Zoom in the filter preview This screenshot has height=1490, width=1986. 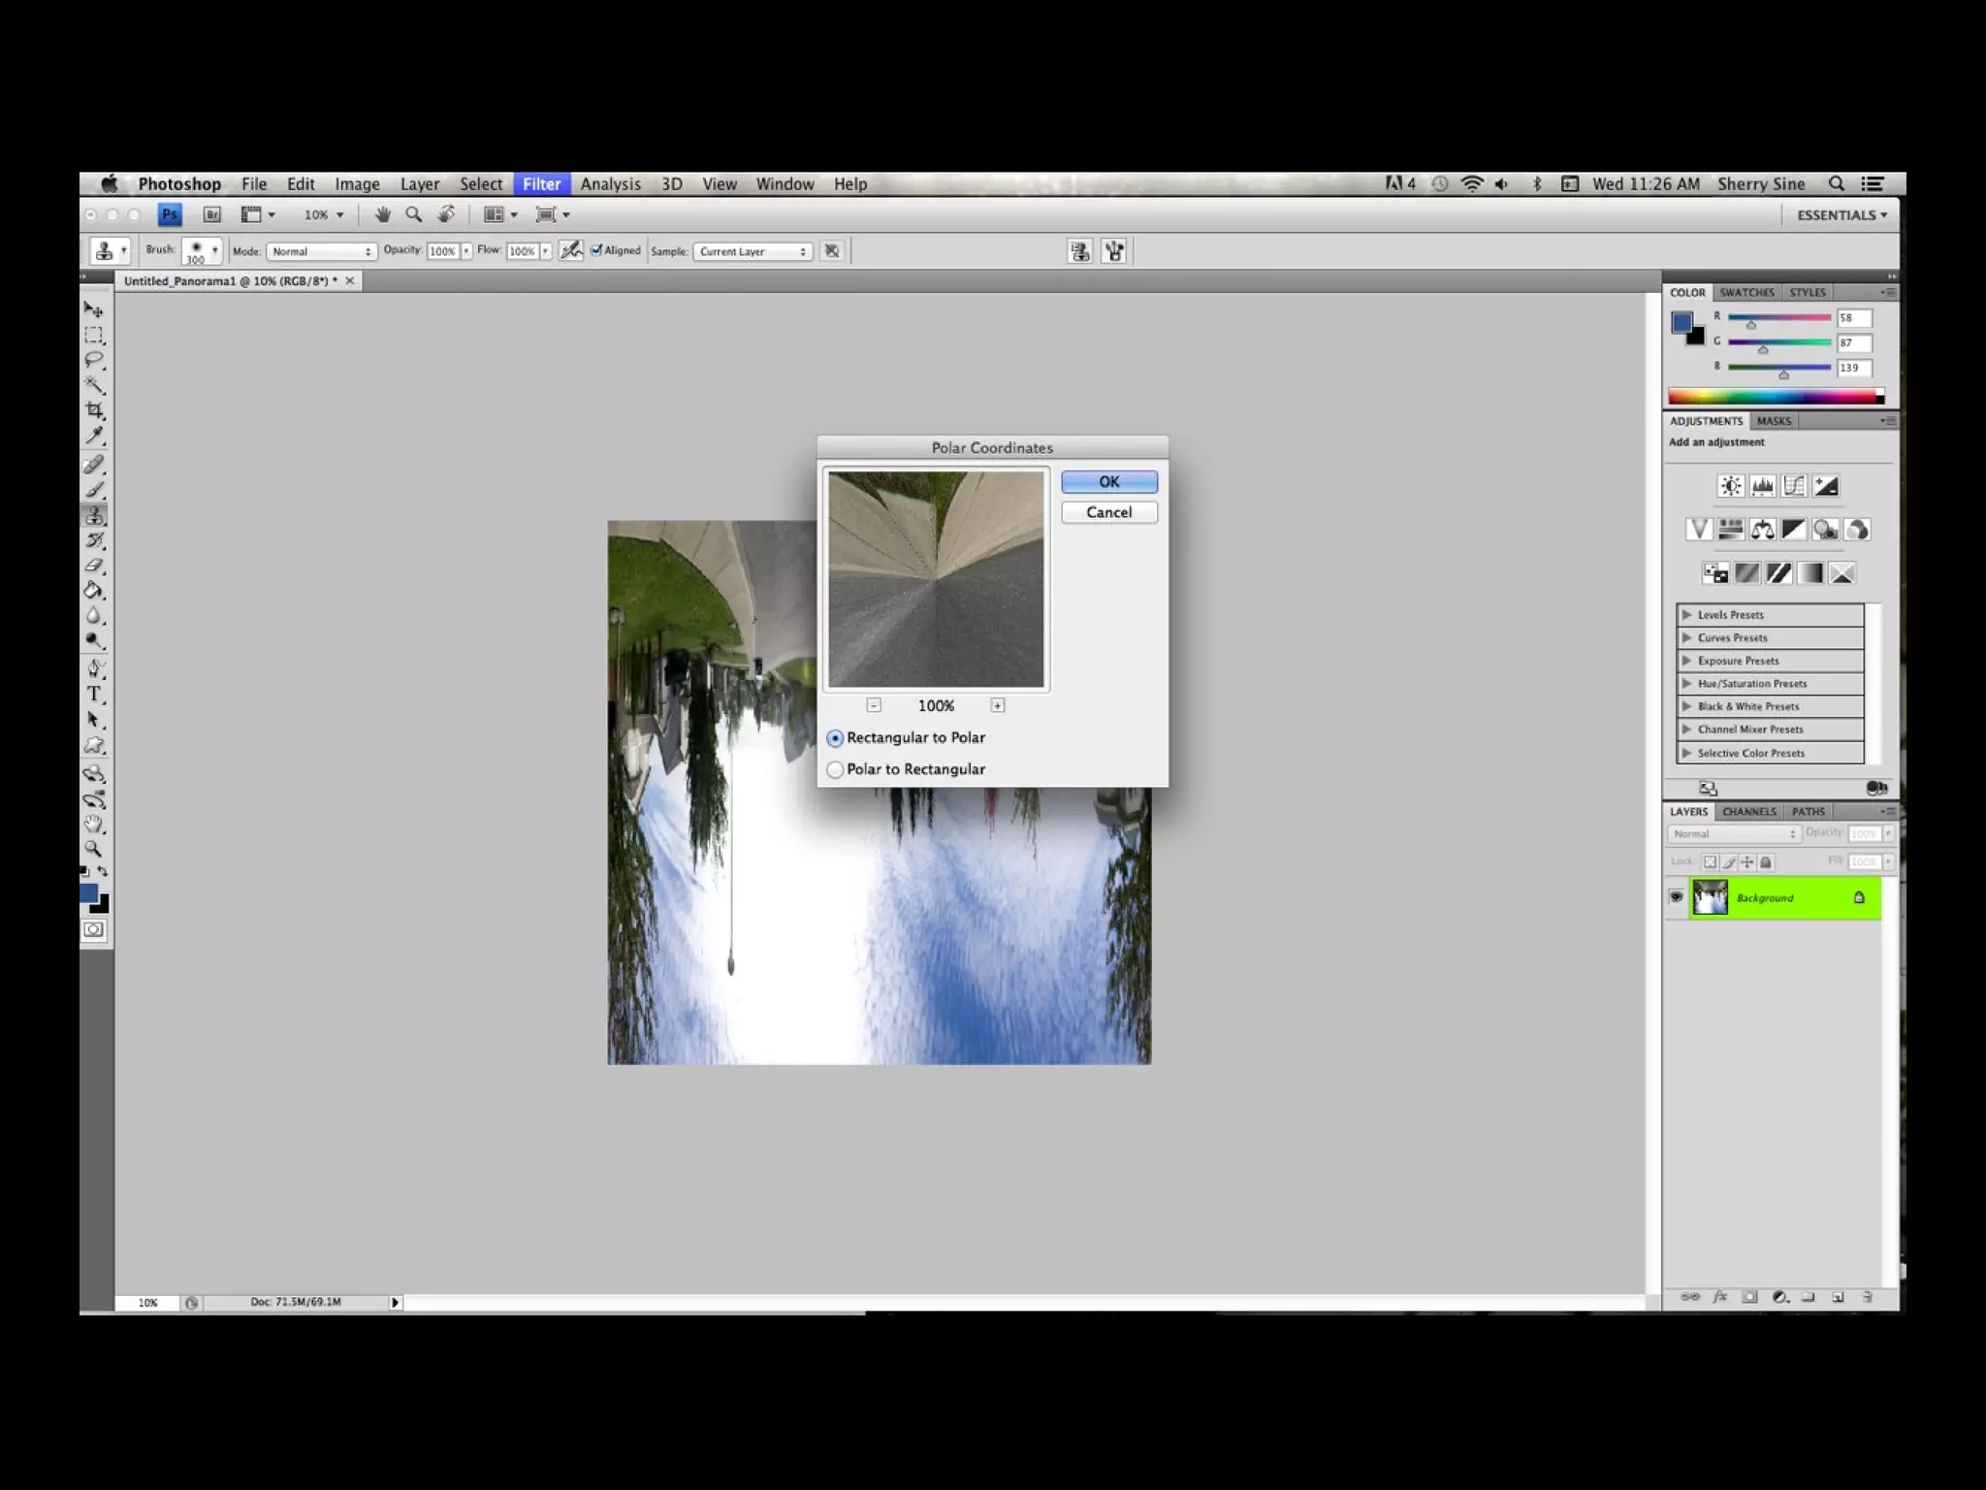[x=997, y=705]
